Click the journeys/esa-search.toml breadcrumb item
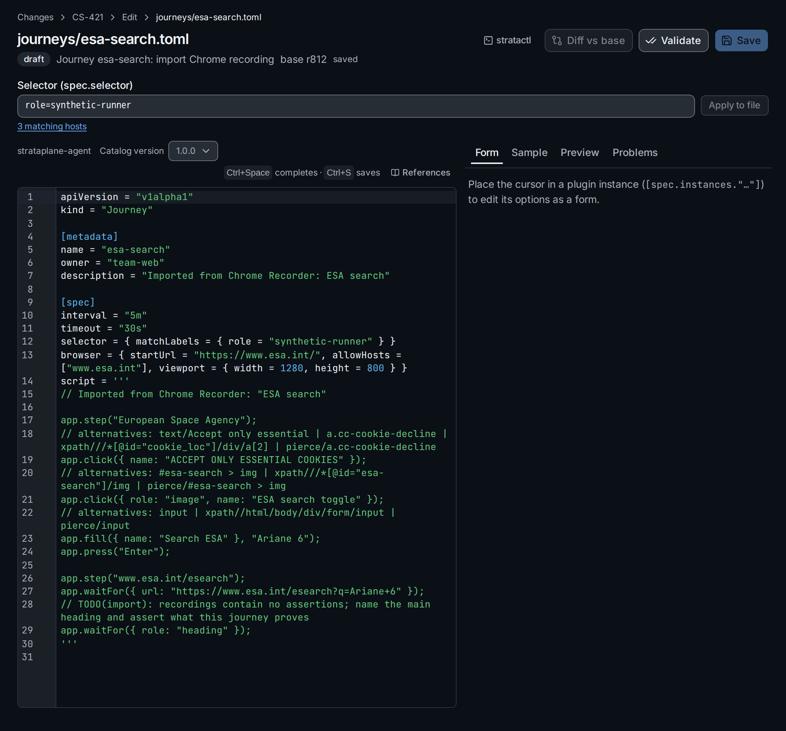Screen dimensions: 786x731 tap(208, 17)
